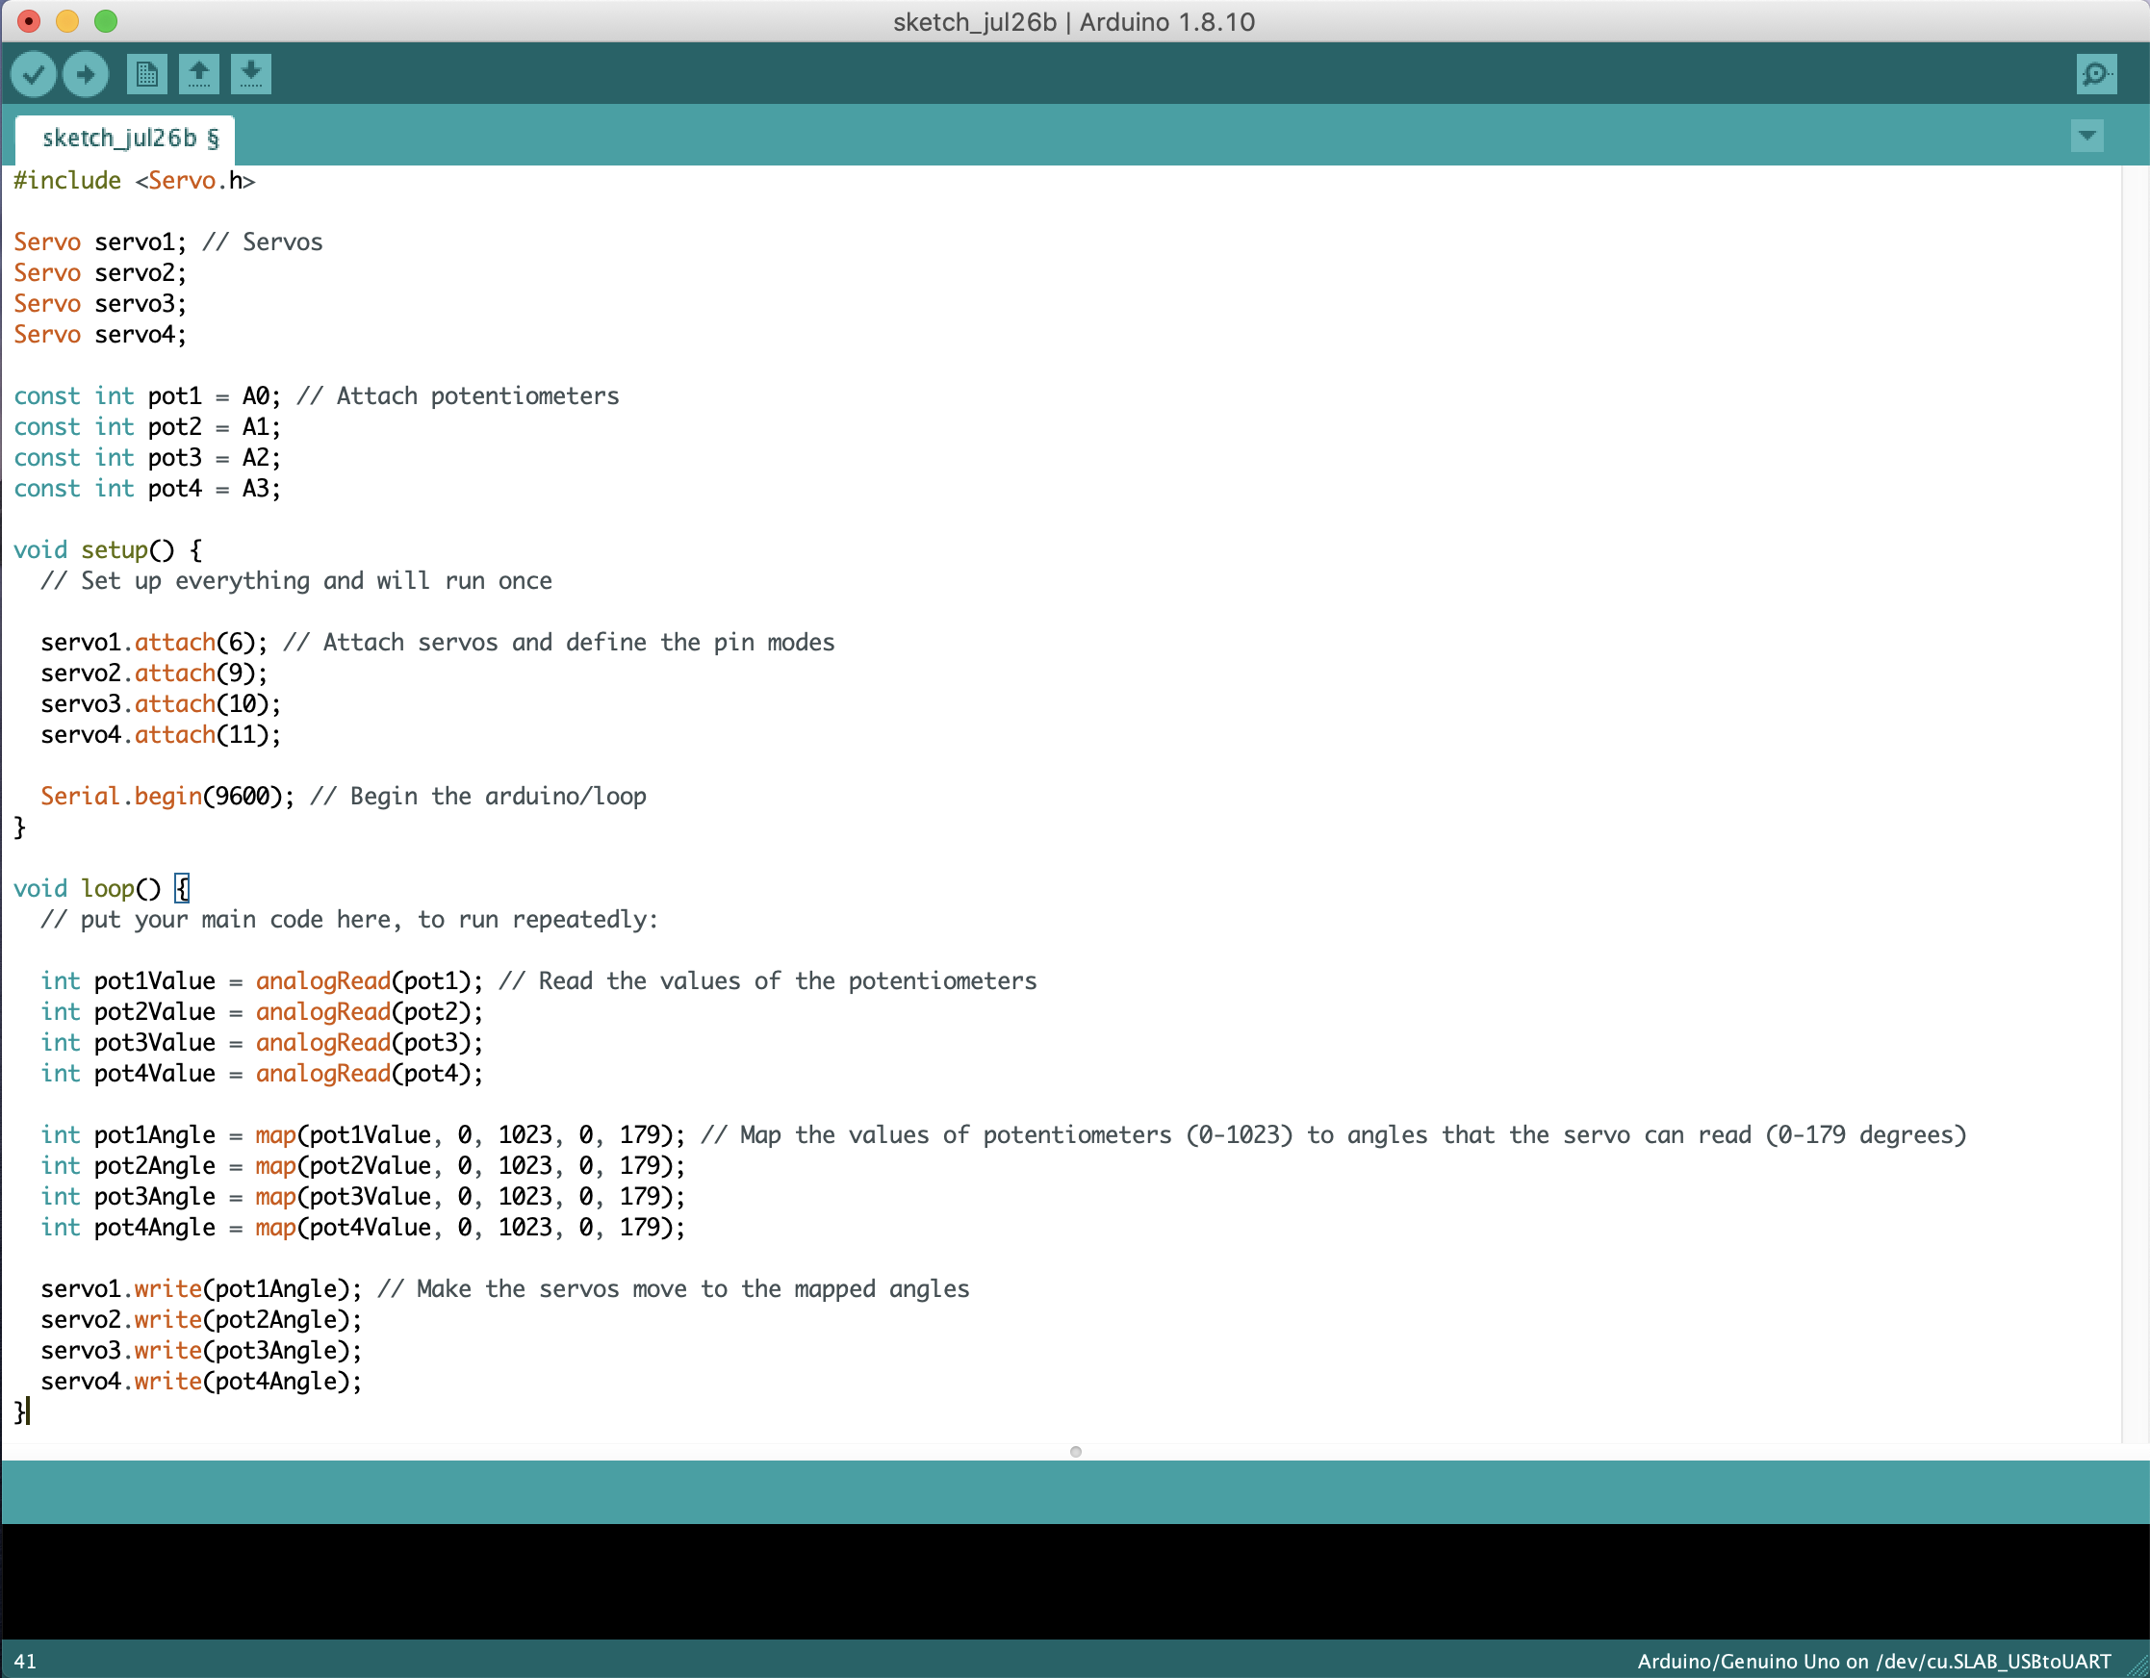Open a sketch using the up-arrow icon

pyautogui.click(x=199, y=74)
